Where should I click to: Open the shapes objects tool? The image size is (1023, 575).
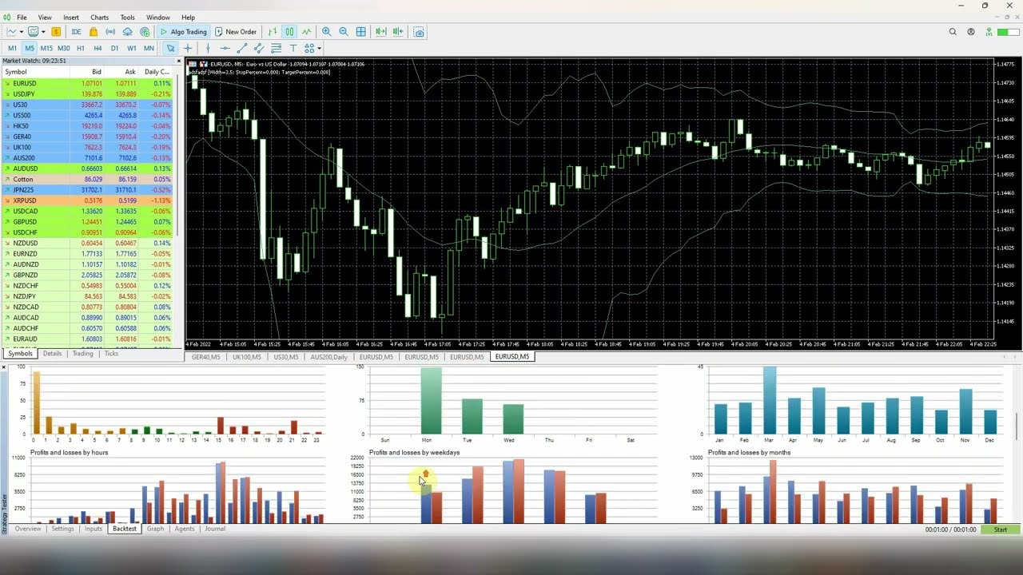pyautogui.click(x=308, y=49)
